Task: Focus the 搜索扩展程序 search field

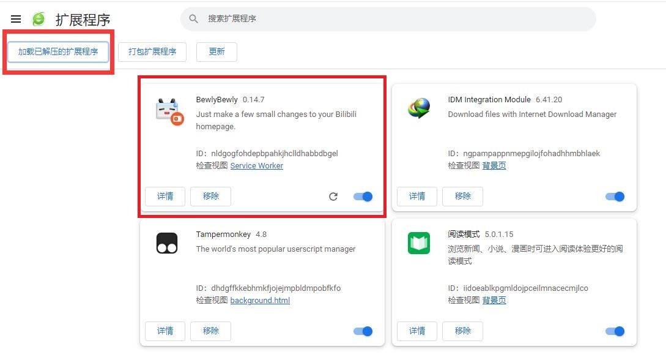Action: point(391,19)
